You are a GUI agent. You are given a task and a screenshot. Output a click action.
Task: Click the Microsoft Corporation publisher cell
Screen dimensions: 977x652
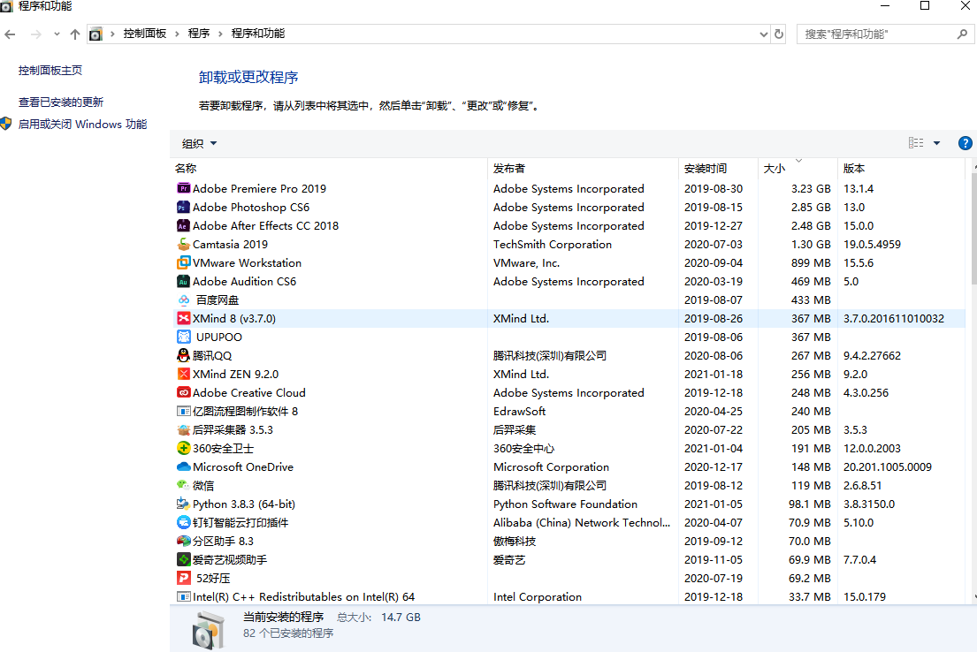click(551, 466)
